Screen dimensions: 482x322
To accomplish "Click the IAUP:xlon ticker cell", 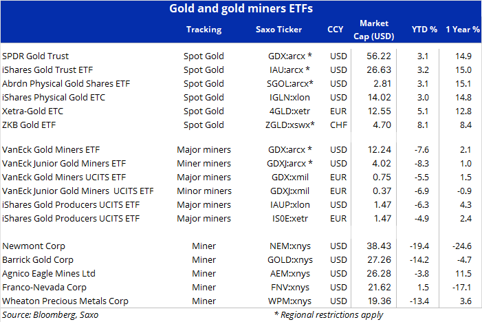I will pyautogui.click(x=290, y=204).
